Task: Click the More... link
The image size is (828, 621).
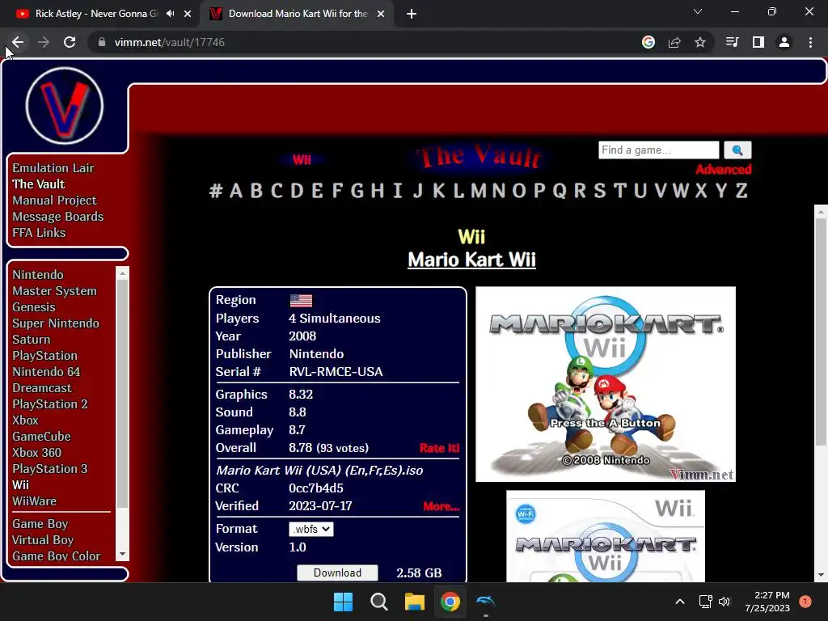Action: point(441,506)
